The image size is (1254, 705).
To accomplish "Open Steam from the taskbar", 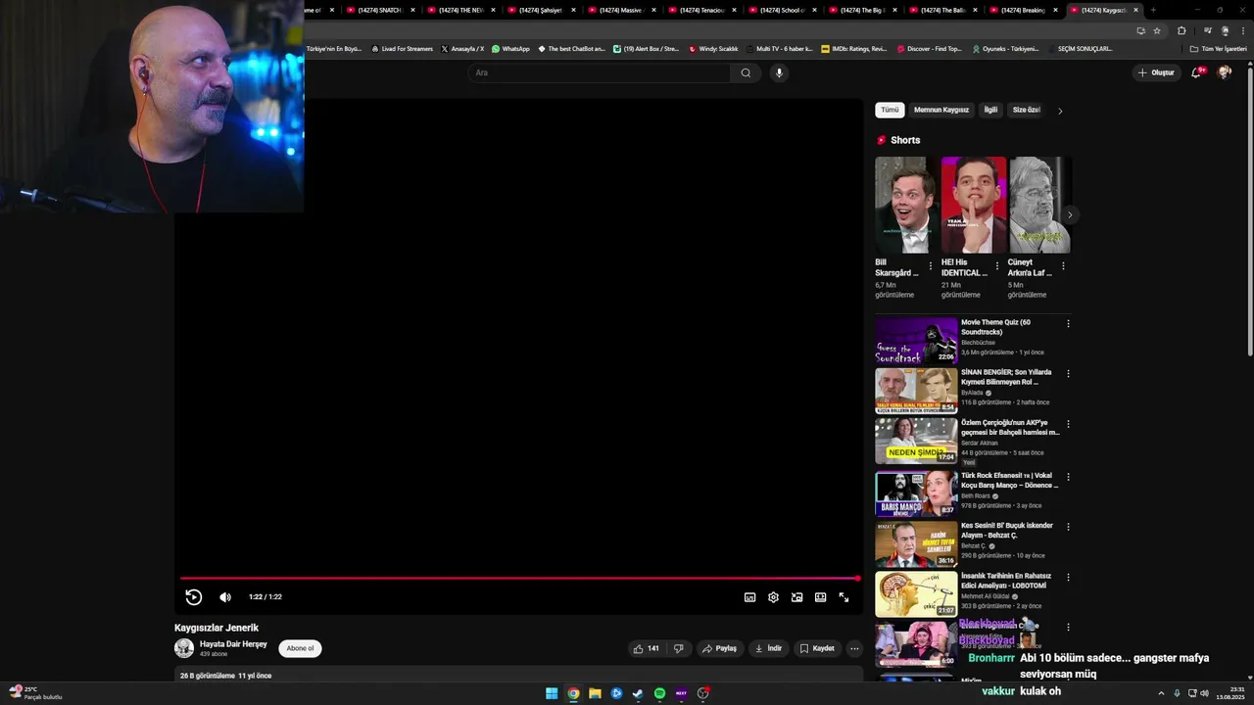I will [x=638, y=693].
